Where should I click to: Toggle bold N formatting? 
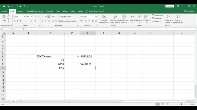pyautogui.click(x=14, y=21)
